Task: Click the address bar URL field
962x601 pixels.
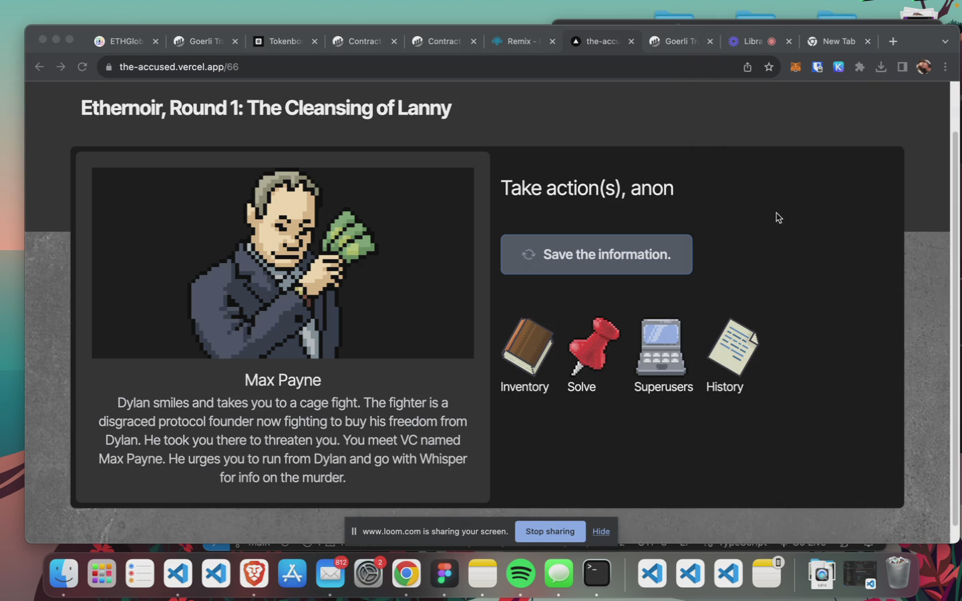Action: (421, 67)
